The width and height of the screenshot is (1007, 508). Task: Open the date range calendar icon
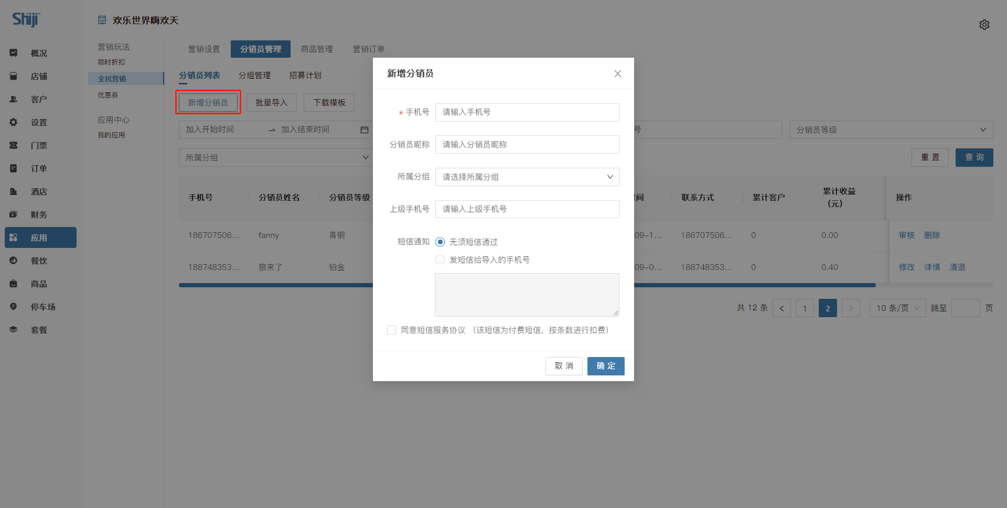click(x=365, y=129)
